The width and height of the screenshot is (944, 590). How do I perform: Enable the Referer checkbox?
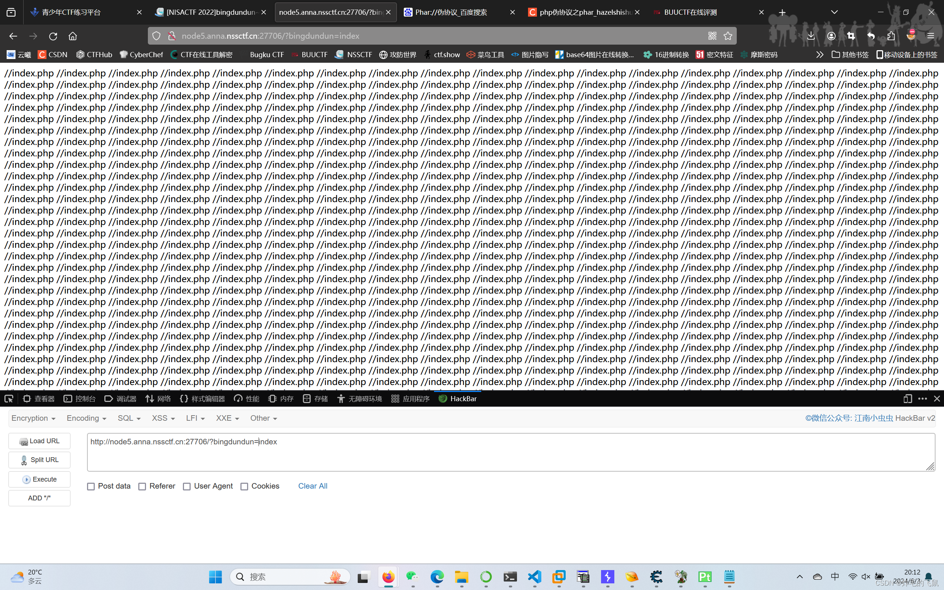click(142, 486)
